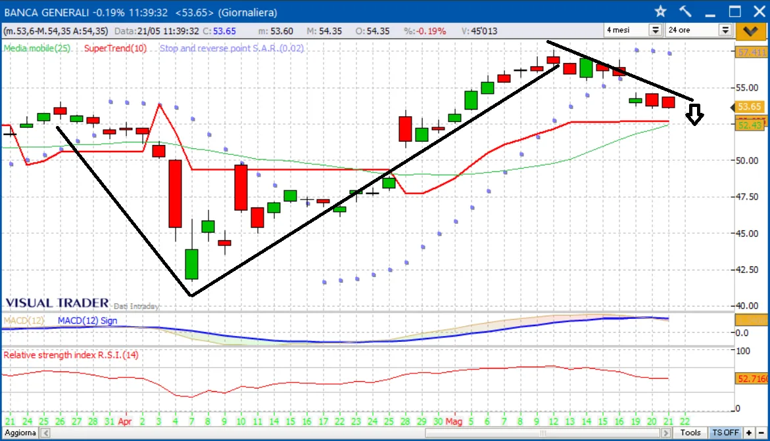This screenshot has width=770, height=441.
Task: Select the Media mobile(25) indicator label
Action: click(x=37, y=49)
